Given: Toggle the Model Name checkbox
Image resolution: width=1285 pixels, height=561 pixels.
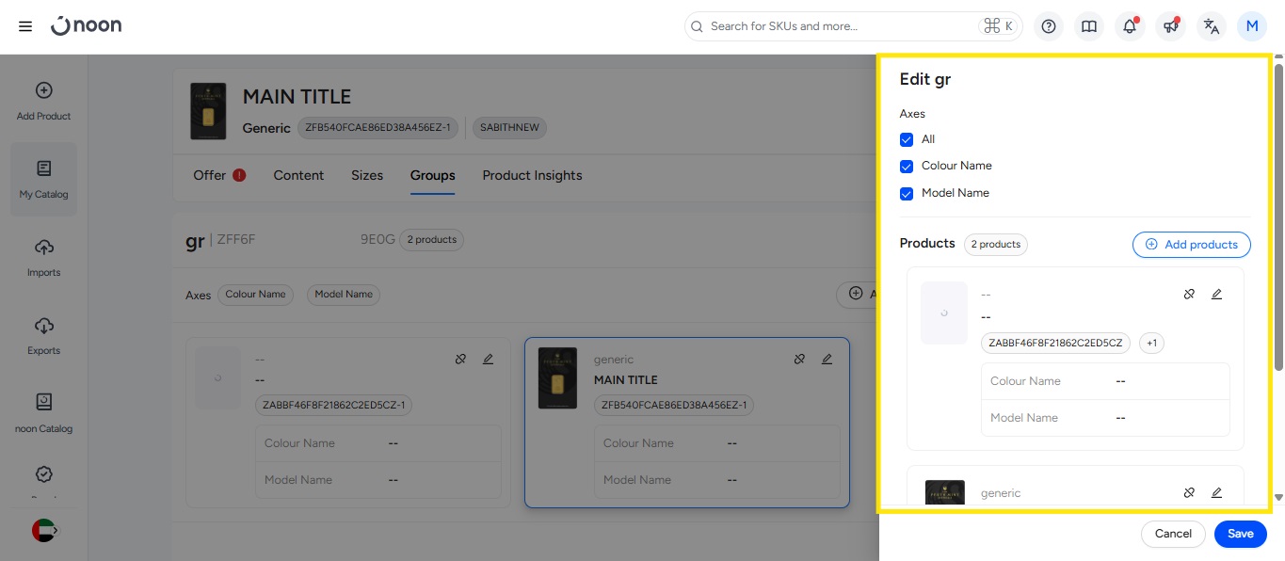Looking at the screenshot, I should pyautogui.click(x=907, y=194).
